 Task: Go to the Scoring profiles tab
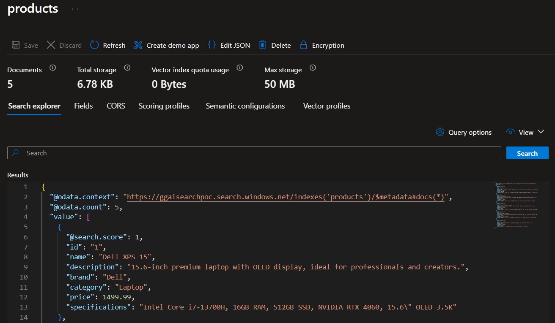[x=164, y=106]
